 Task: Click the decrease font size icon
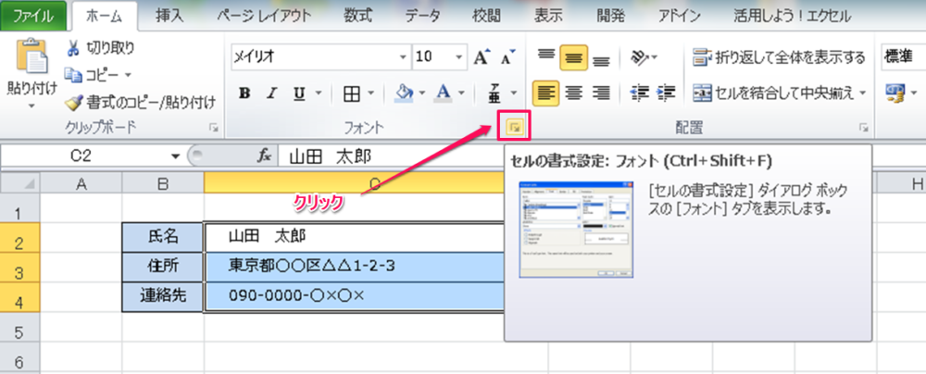pyautogui.click(x=507, y=57)
